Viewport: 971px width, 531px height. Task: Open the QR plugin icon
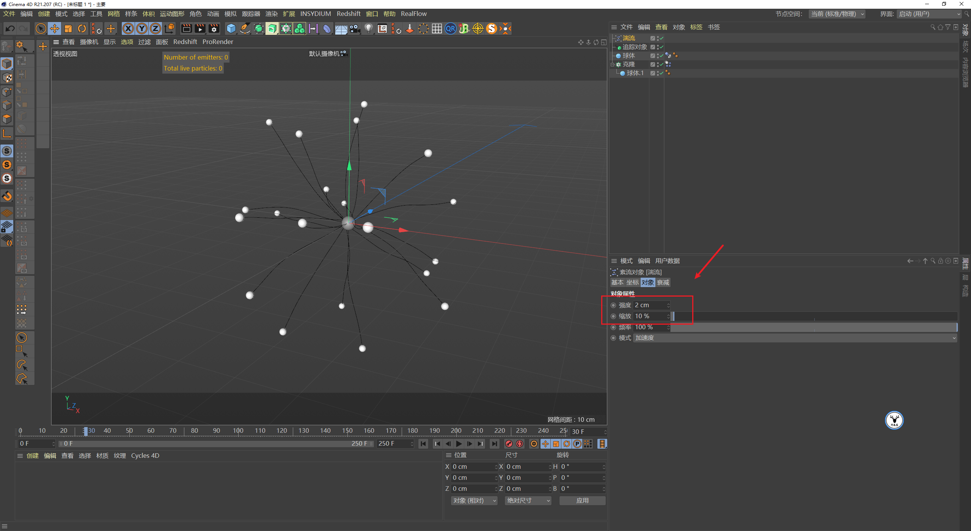click(x=451, y=28)
